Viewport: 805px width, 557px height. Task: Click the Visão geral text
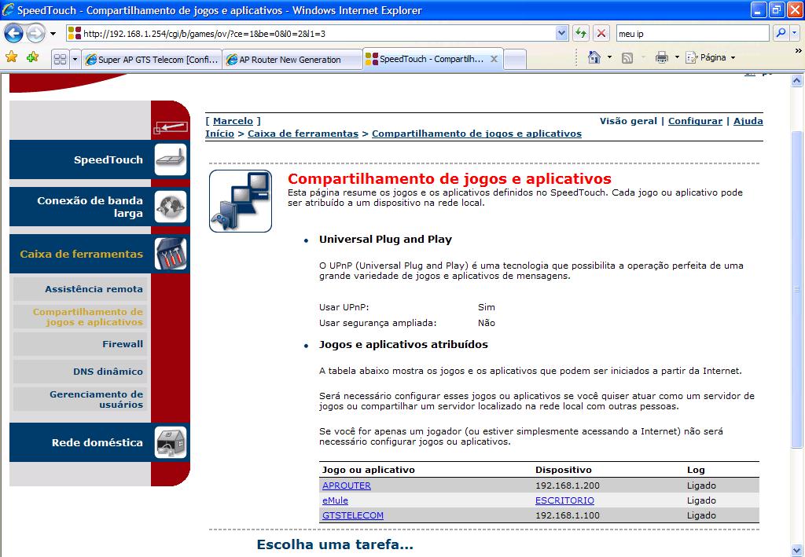pyautogui.click(x=628, y=121)
